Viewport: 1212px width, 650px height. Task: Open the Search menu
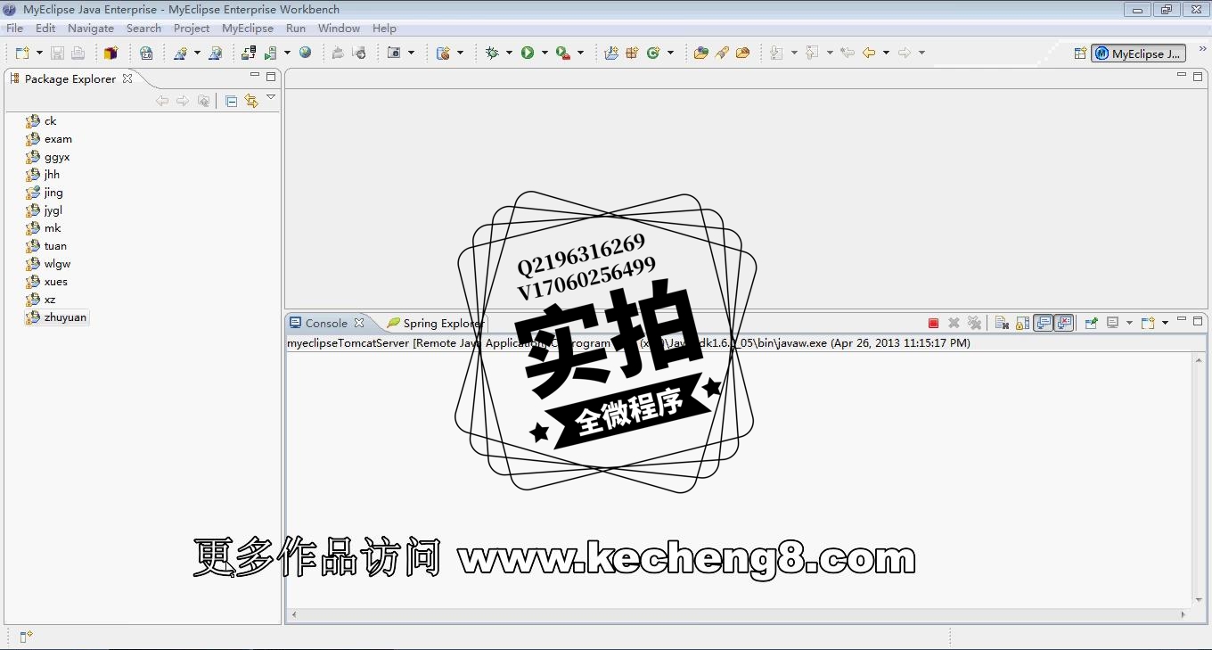(x=143, y=29)
